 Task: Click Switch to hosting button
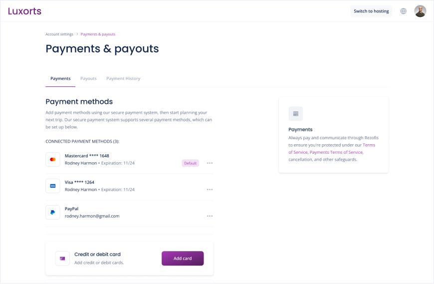click(371, 11)
